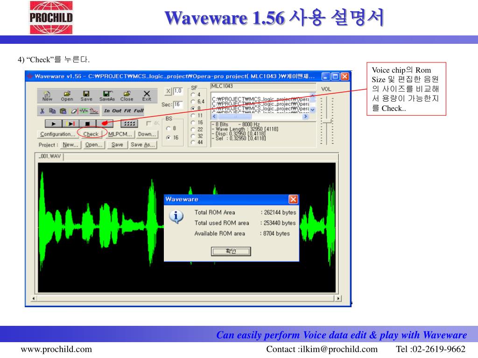Viewport: 478px width, 358px height.
Task: Click 'Total used ROM area' text
Action: [x=222, y=223]
